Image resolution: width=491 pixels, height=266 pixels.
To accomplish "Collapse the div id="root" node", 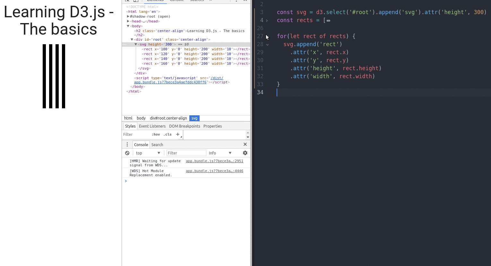I will [132, 39].
